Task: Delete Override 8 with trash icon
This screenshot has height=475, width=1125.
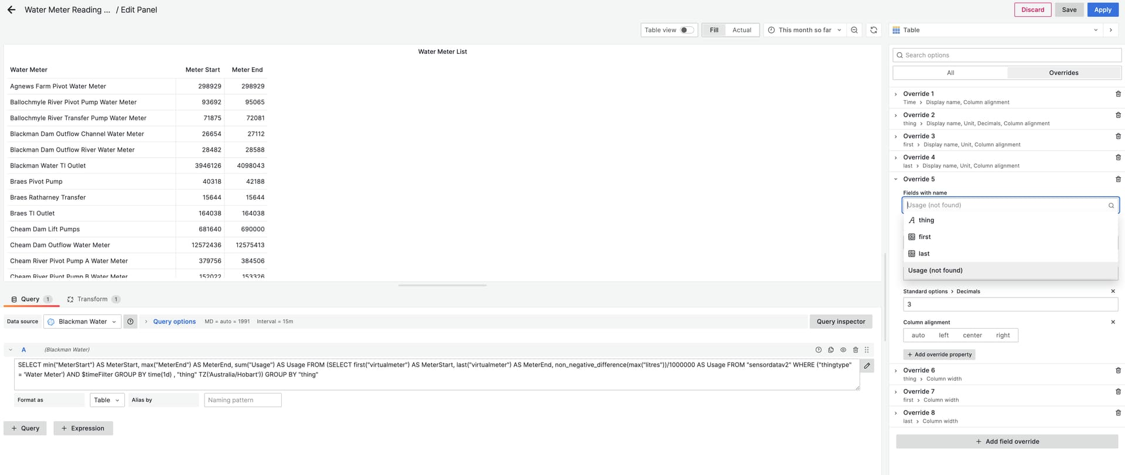Action: [1118, 412]
